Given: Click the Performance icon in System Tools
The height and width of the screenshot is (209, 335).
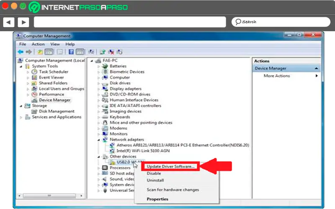Looking at the screenshot, I should 34,94.
